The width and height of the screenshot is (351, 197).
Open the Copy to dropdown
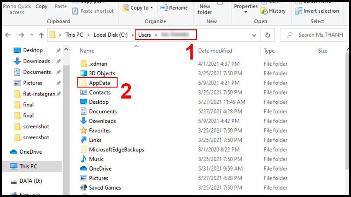click(138, 7)
